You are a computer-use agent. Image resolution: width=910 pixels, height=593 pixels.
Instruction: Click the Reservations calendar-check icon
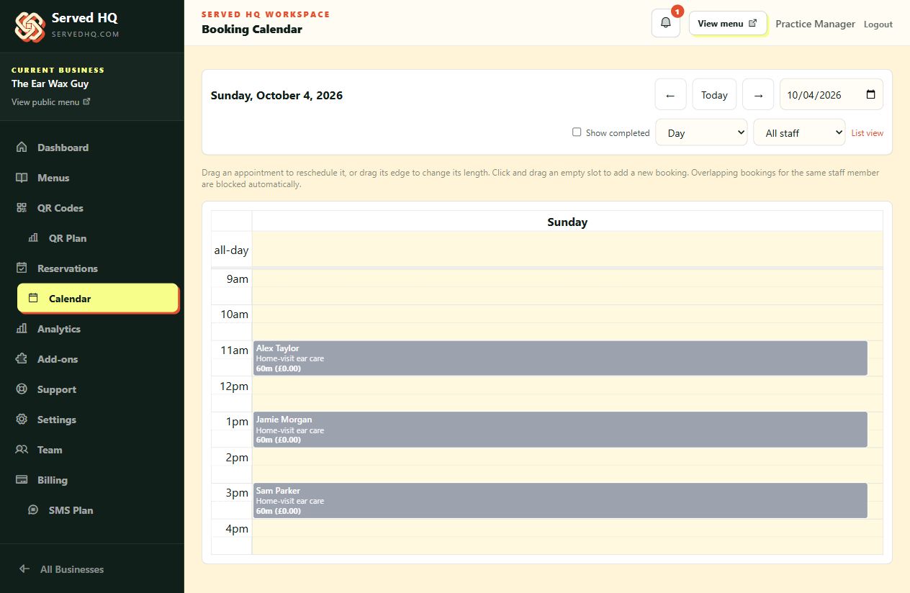point(22,268)
